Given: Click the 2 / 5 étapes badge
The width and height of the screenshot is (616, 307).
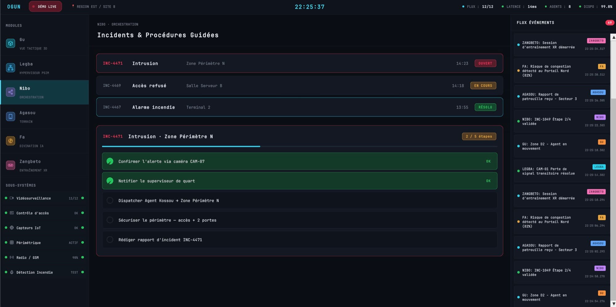Looking at the screenshot, I should point(479,136).
